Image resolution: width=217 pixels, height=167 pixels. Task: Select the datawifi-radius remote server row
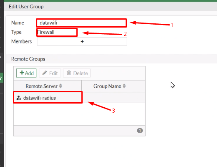pos(79,98)
